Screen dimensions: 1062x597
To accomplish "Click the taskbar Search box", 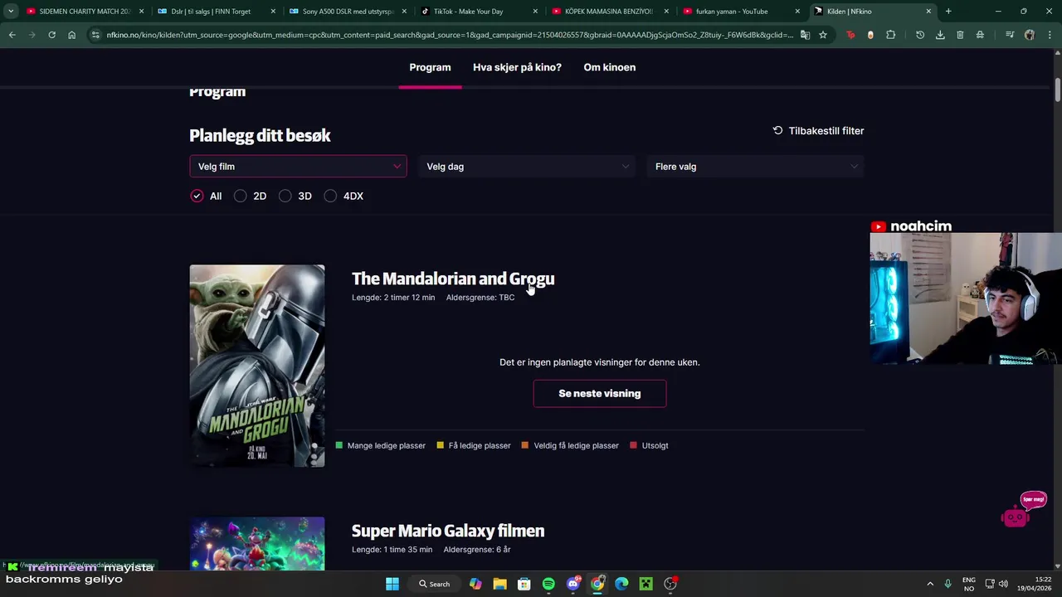I will tap(435, 584).
